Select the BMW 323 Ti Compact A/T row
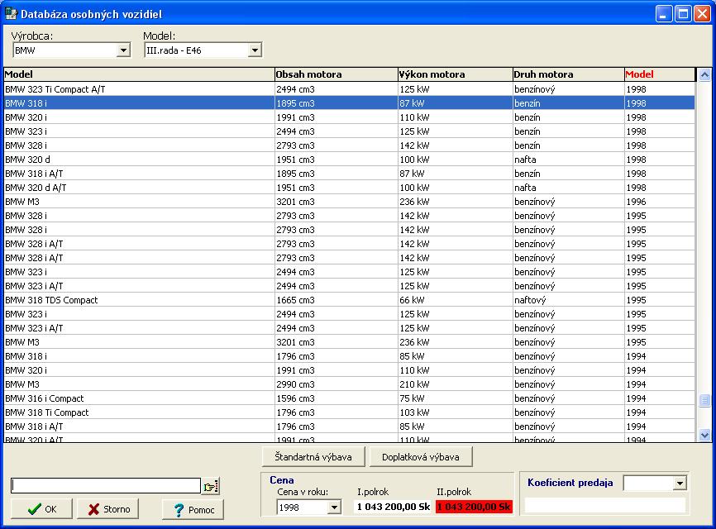 click(350, 89)
